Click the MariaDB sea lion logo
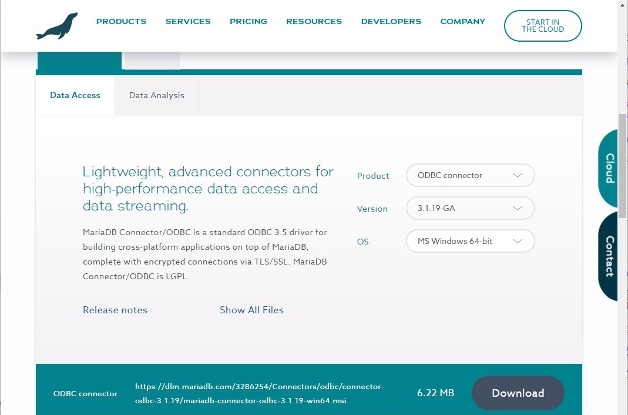The width and height of the screenshot is (628, 415). 57,26
